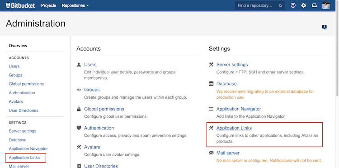This screenshot has width=339, height=168.
Task: Open the help question mark icon
Action: click(293, 5)
